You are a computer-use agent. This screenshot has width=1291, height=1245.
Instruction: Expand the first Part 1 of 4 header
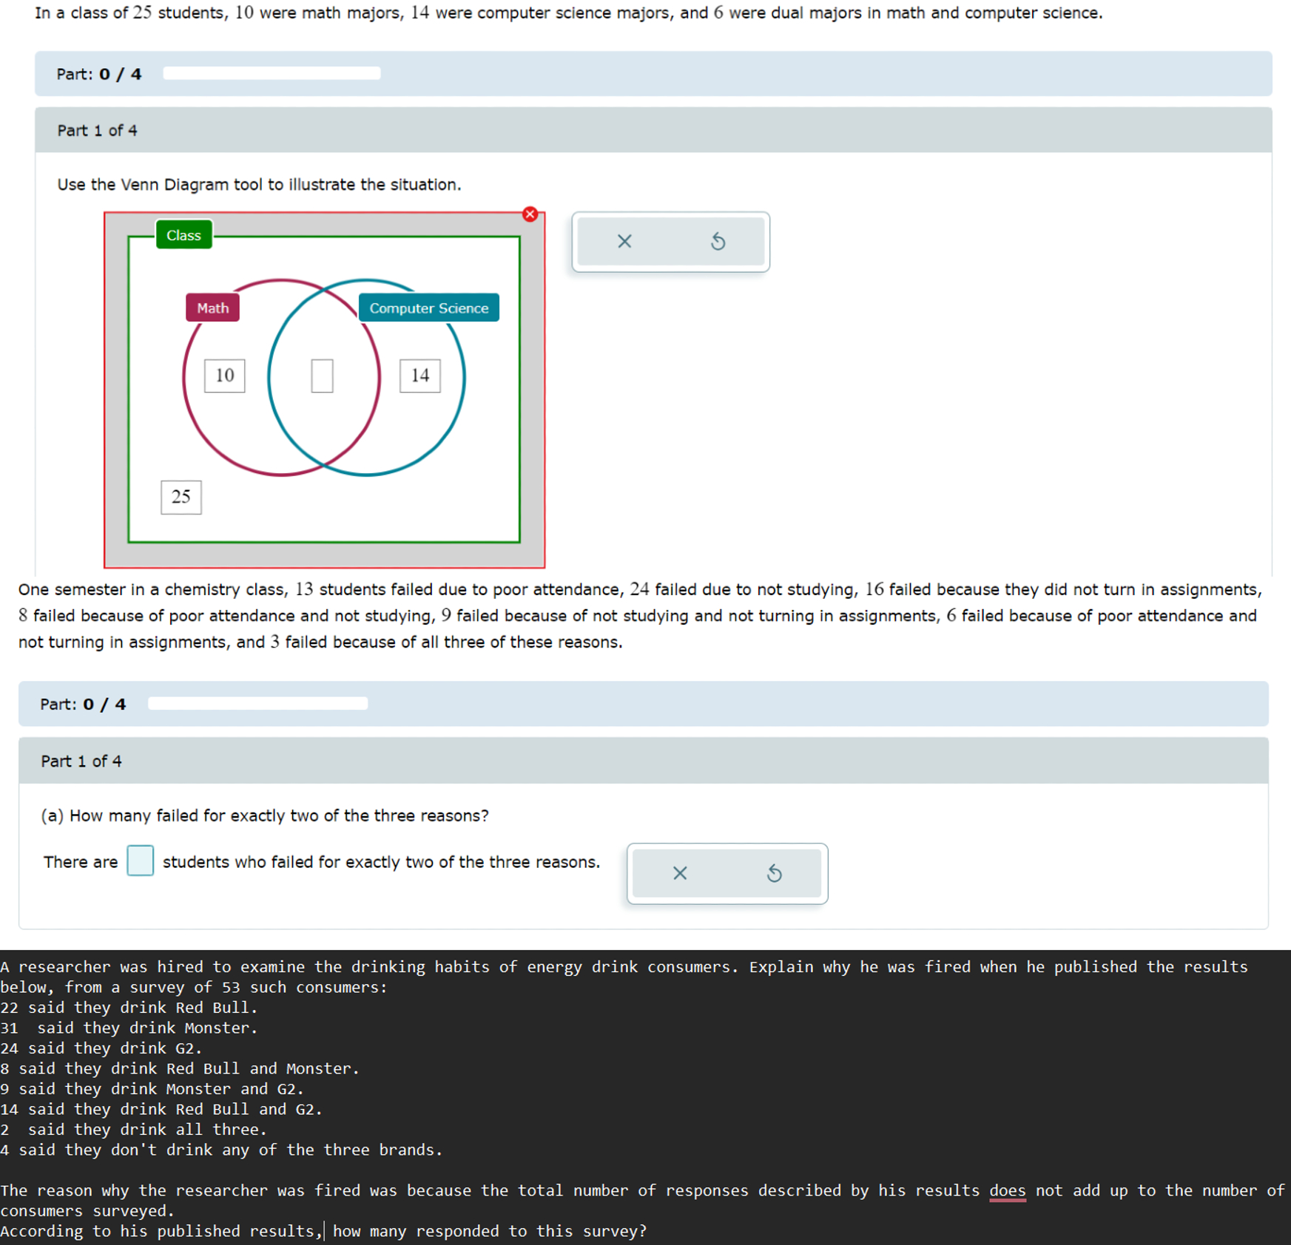653,130
